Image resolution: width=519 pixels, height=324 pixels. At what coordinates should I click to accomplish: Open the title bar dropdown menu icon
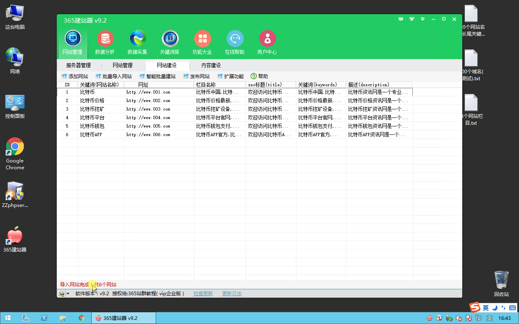(422, 19)
